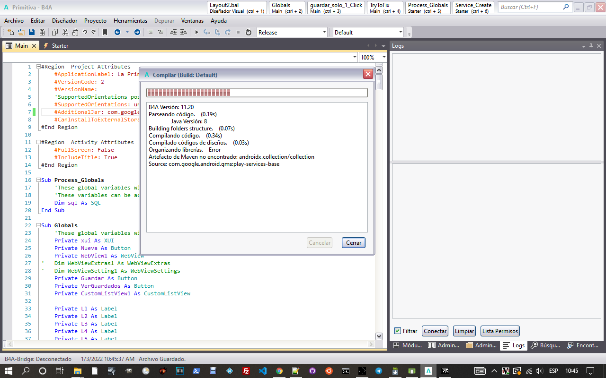Viewport: 606px width, 378px height.
Task: Click the Undo arrow icon
Action: coord(85,32)
